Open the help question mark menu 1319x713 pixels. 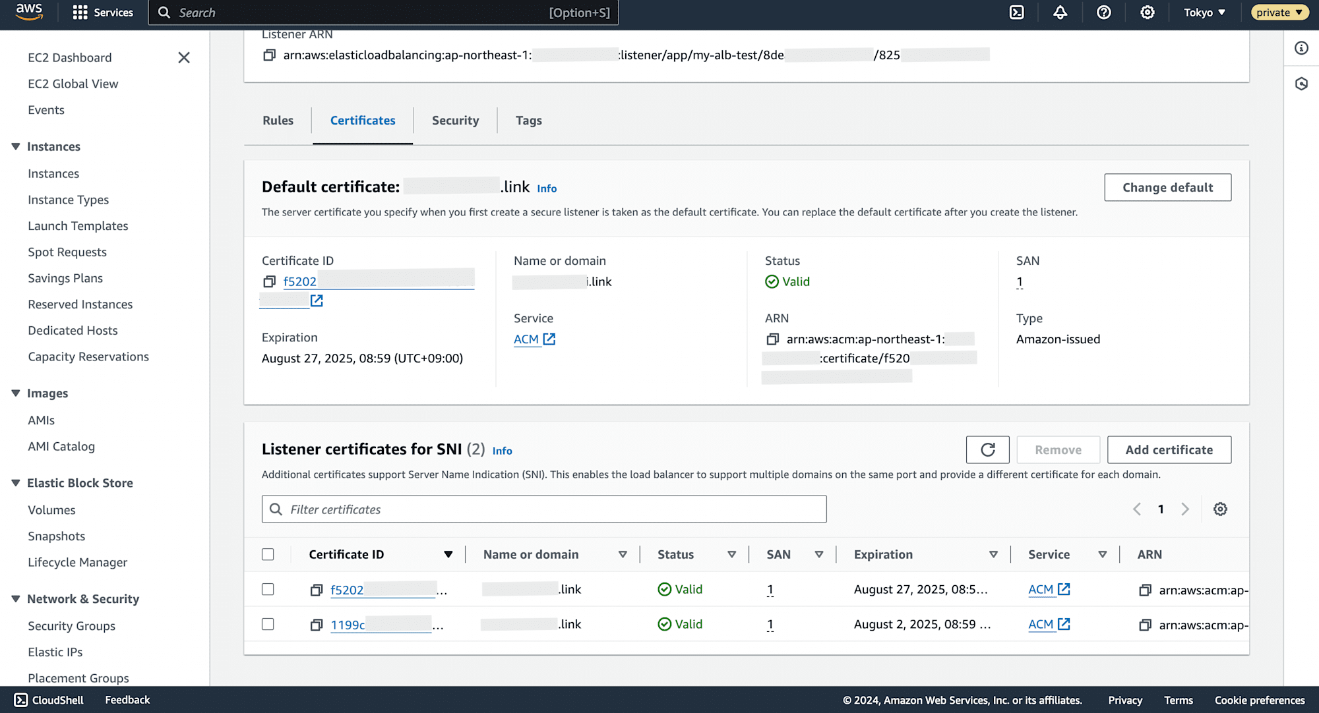1104,13
